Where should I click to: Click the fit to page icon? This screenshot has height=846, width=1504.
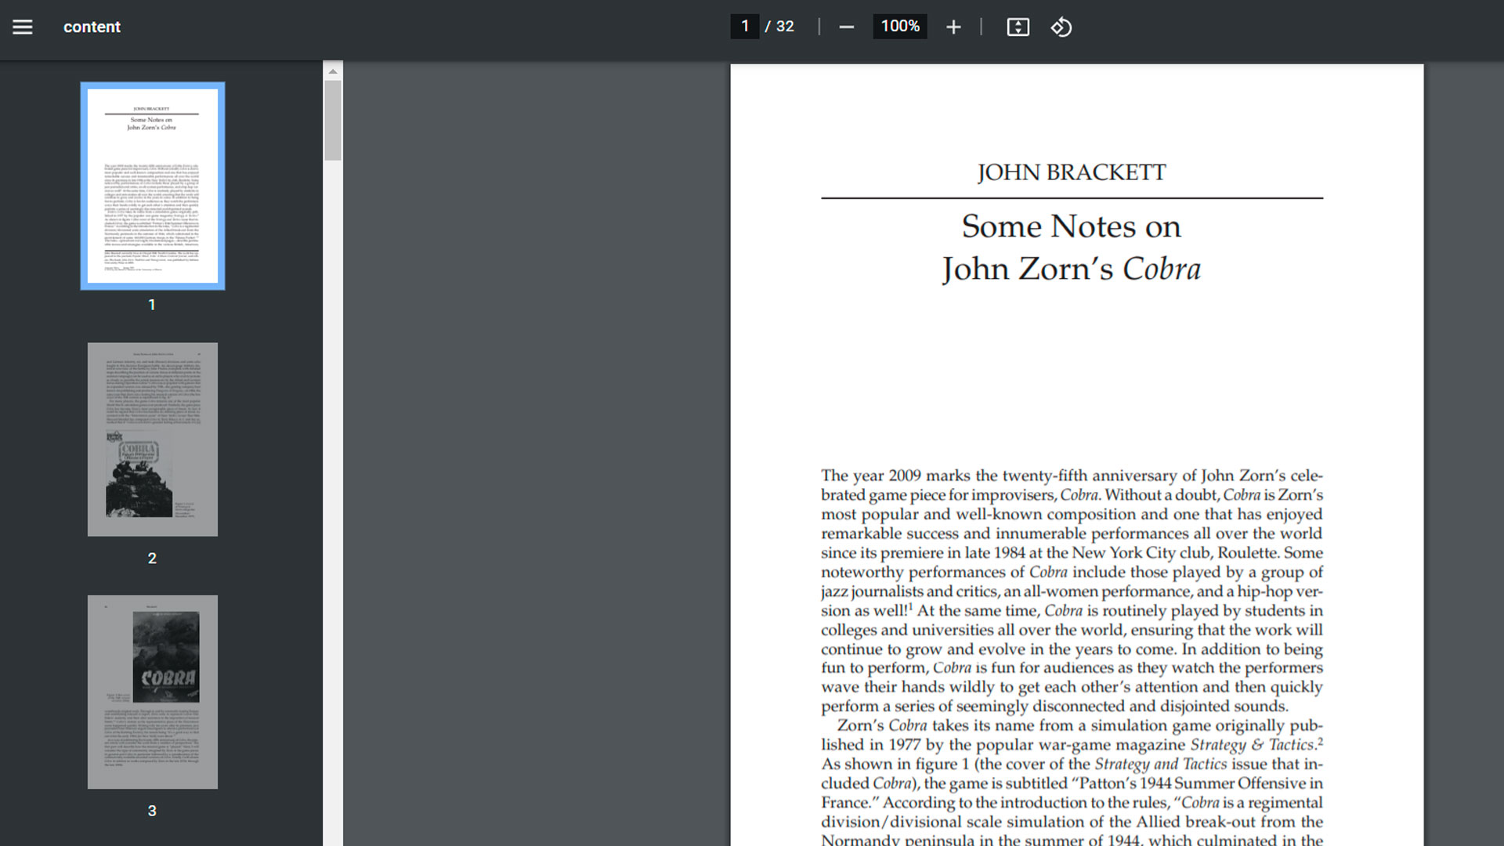coord(1018,27)
